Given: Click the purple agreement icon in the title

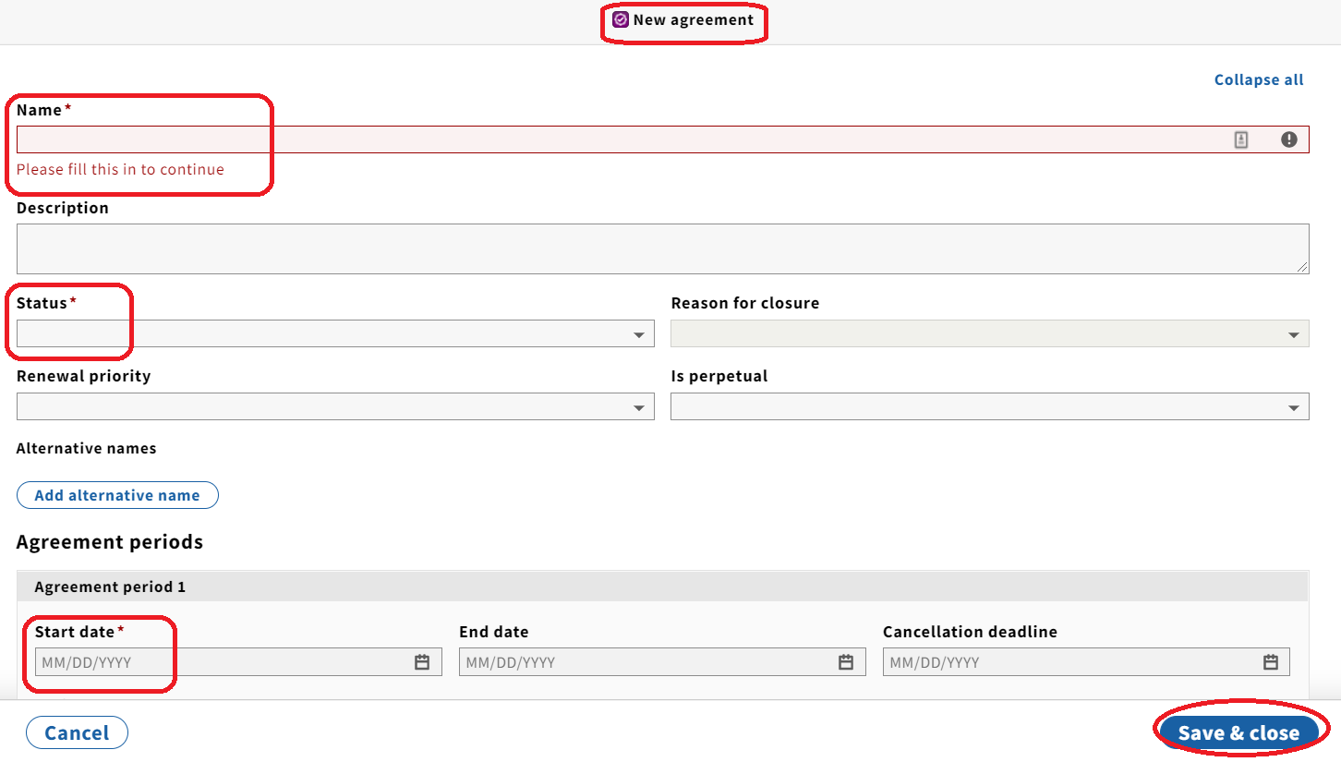Looking at the screenshot, I should [621, 19].
